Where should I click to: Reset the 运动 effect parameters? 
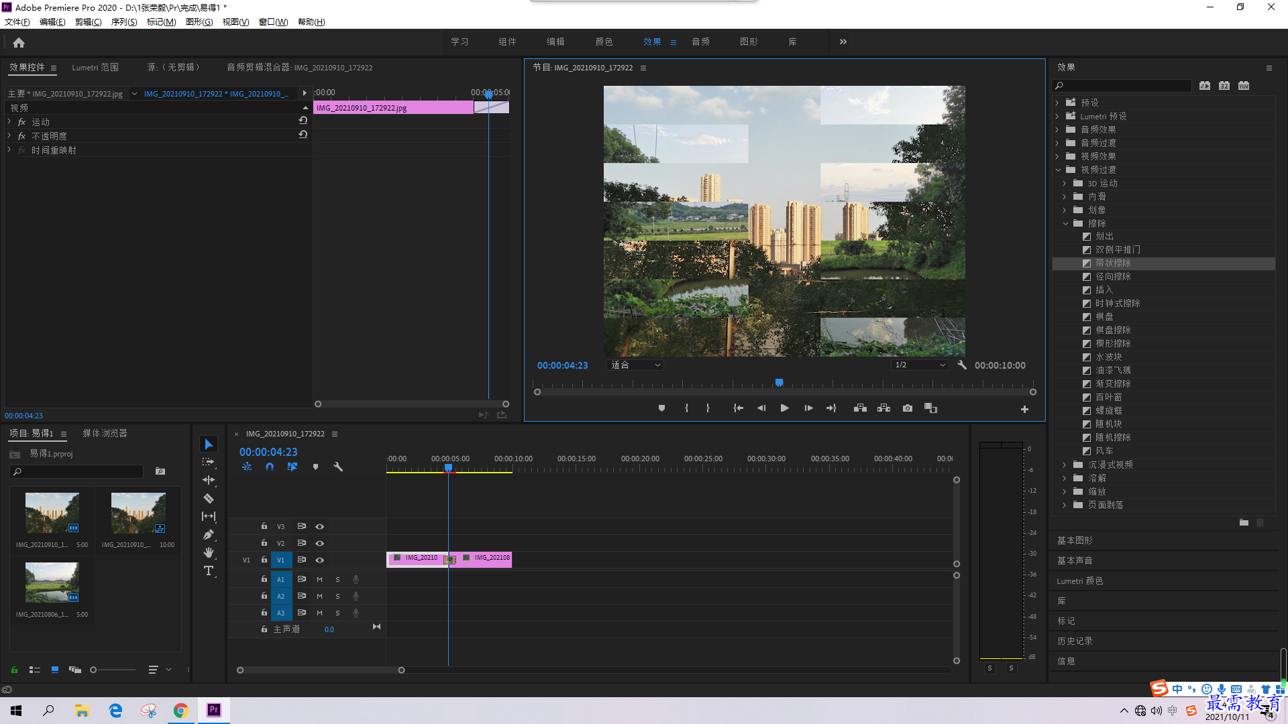pyautogui.click(x=303, y=121)
